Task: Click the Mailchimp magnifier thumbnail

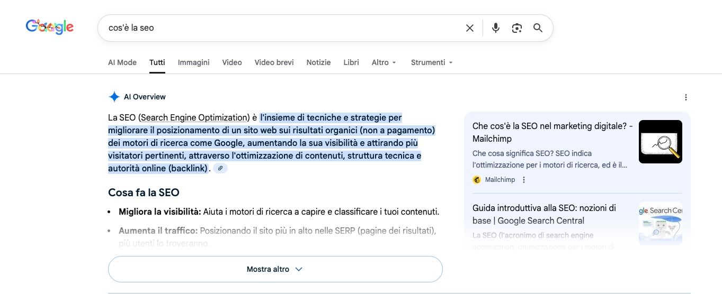Action: tap(660, 142)
